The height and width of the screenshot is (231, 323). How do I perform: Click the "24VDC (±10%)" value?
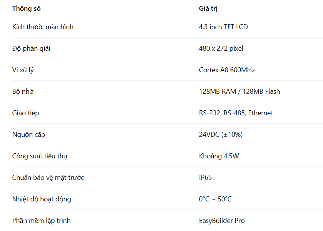click(221, 135)
